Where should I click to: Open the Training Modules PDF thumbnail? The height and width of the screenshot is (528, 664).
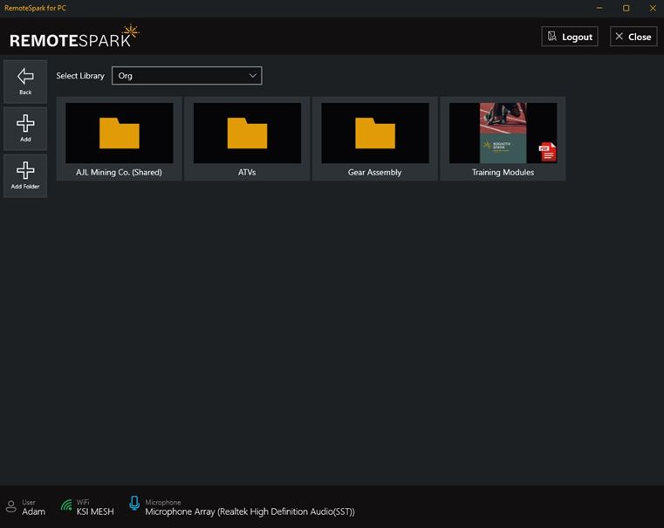503,133
